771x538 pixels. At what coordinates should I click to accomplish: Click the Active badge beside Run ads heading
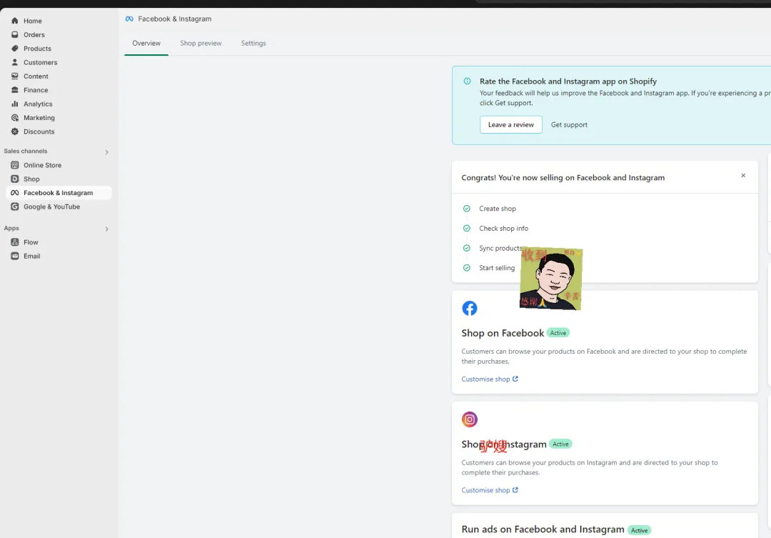pyautogui.click(x=639, y=530)
